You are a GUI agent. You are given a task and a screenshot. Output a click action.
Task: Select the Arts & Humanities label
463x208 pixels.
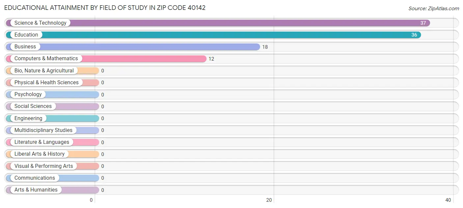(x=36, y=190)
